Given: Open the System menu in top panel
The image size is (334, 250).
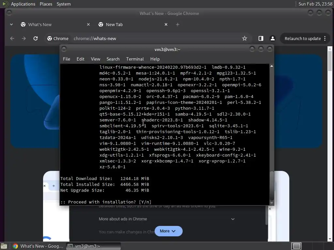Looking at the screenshot, I should click(64, 4).
